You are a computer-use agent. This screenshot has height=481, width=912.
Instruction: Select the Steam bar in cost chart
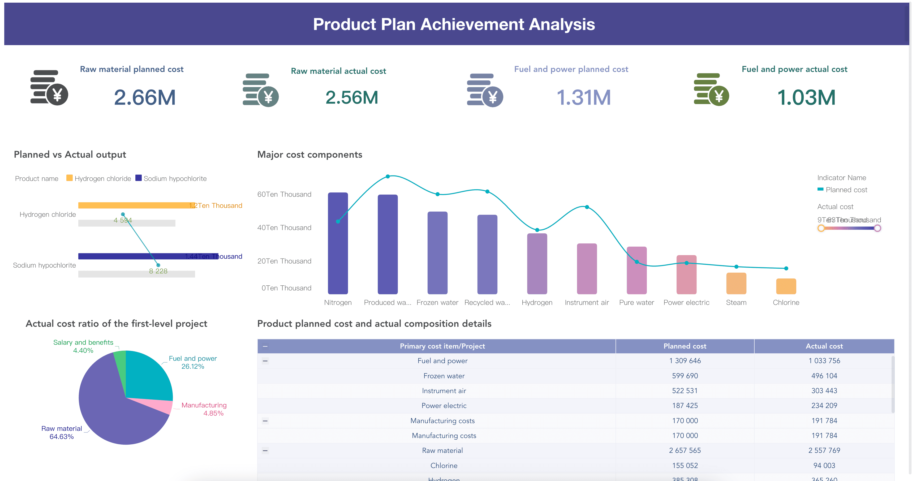[736, 283]
